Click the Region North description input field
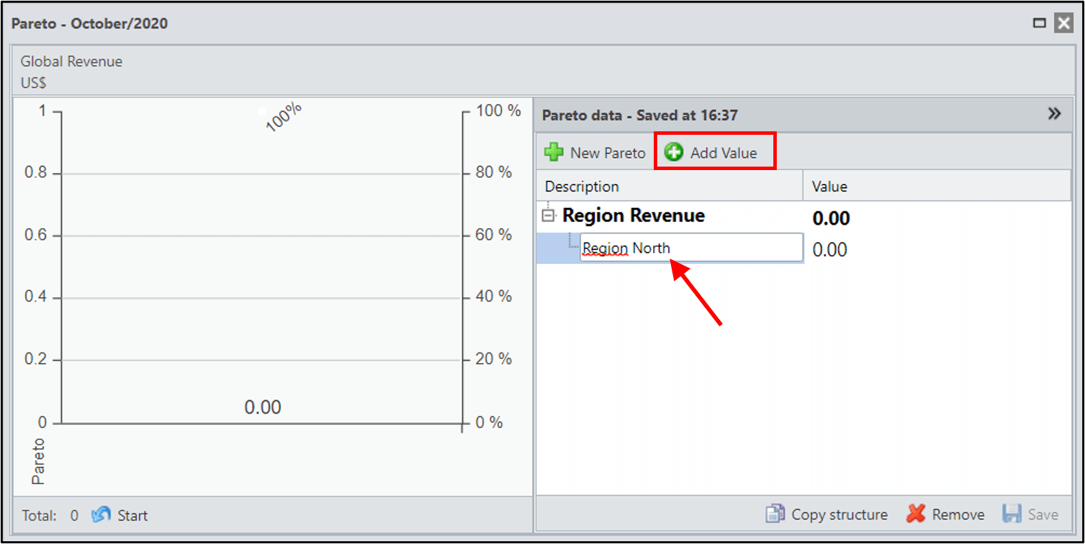 click(x=691, y=247)
